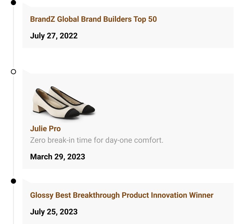Click the March 29, 2023 date

click(58, 156)
